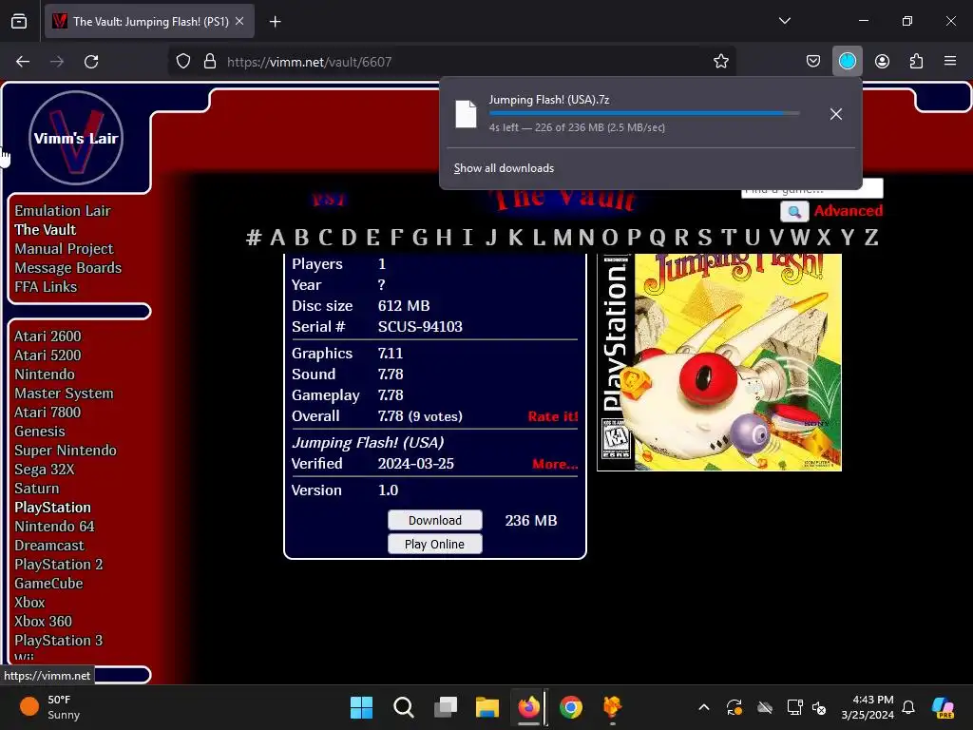This screenshot has height=730, width=973.
Task: Open the Pocket save icon
Action: tap(813, 62)
